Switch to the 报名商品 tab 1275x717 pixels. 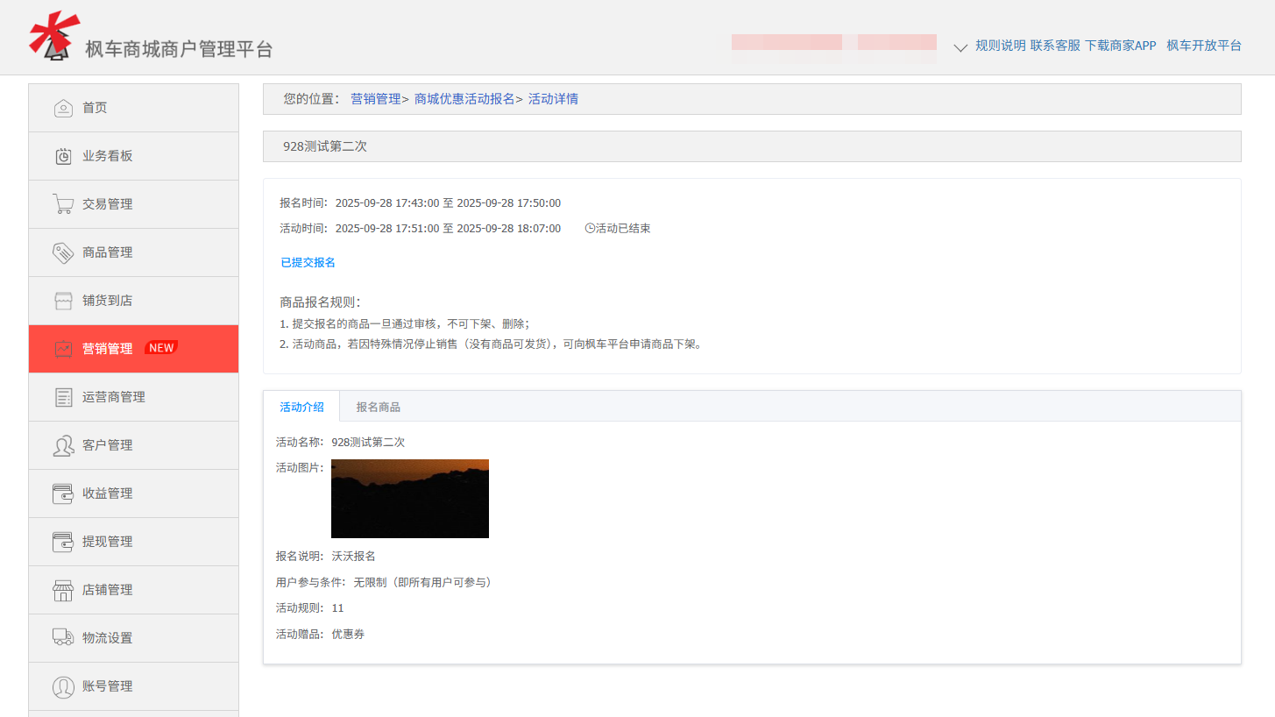tap(378, 406)
